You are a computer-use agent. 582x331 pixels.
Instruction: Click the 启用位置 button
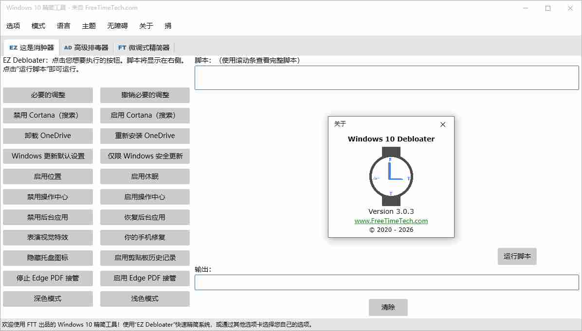(x=48, y=176)
